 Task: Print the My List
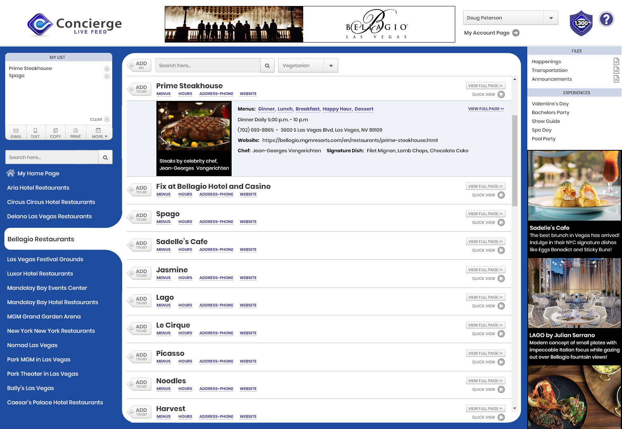(x=75, y=133)
